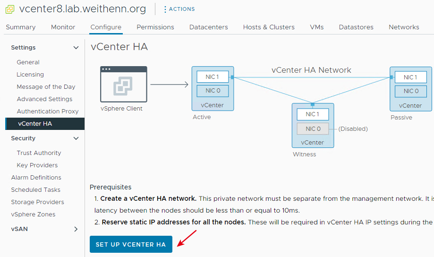The image size is (434, 257).
Task: Click the 'Create a vCenter HA network.' text
Action: (x=148, y=198)
